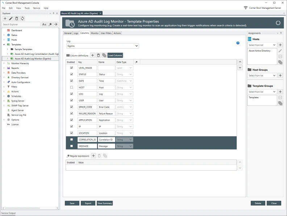Close the Azure AD Audit Log Monitor tab
Screen dimensions: 287x216
pyautogui.click(x=100, y=13)
